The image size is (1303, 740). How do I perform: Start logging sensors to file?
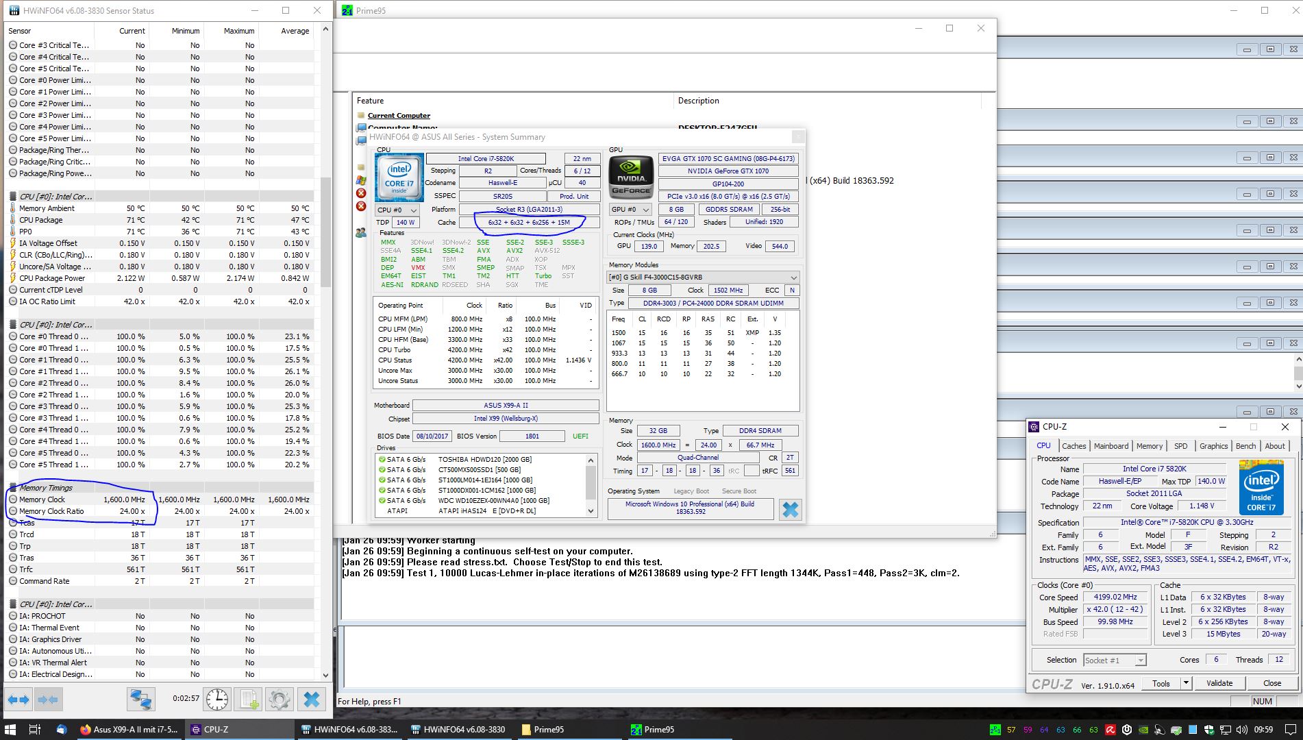pyautogui.click(x=248, y=699)
